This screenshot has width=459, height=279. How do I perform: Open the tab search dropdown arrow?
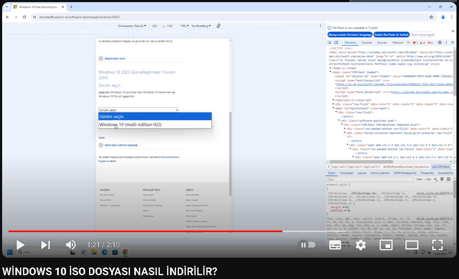7,7
